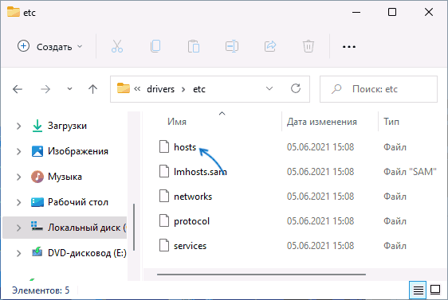Screen dimensions: 448x300
Task: Click the Copy icon in toolbar
Action: click(155, 46)
